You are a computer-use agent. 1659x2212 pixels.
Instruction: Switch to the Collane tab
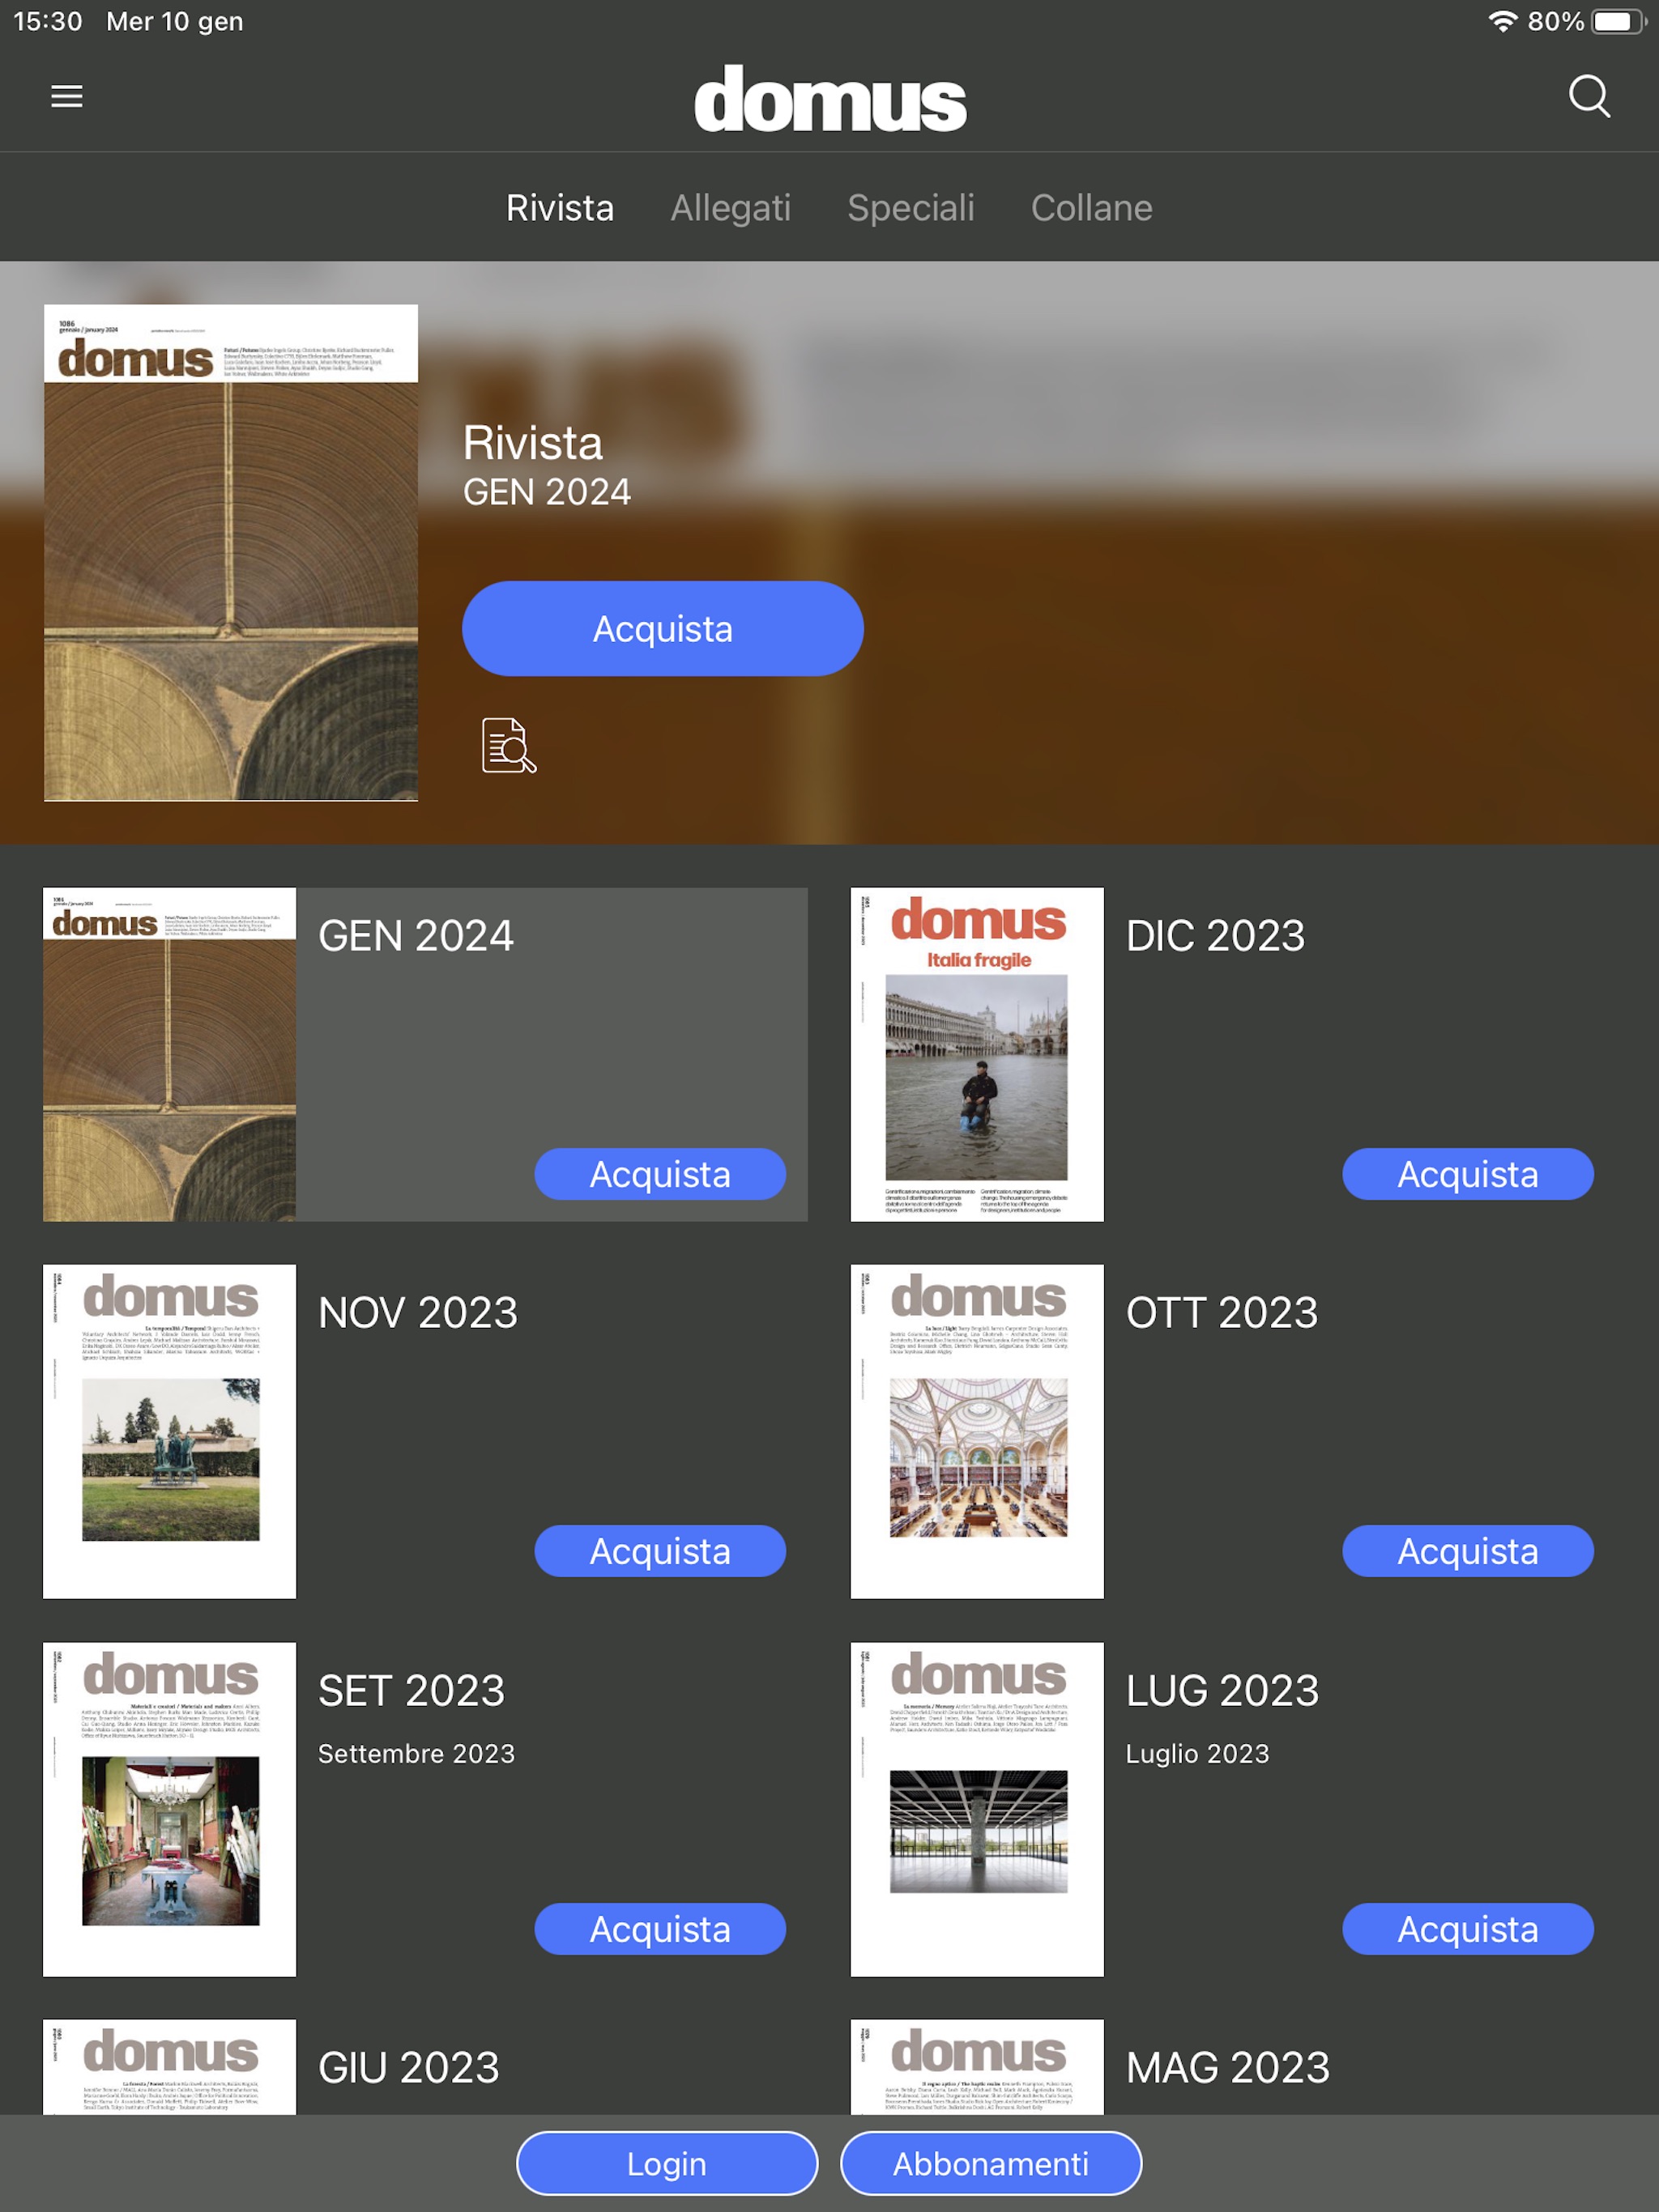1092,208
